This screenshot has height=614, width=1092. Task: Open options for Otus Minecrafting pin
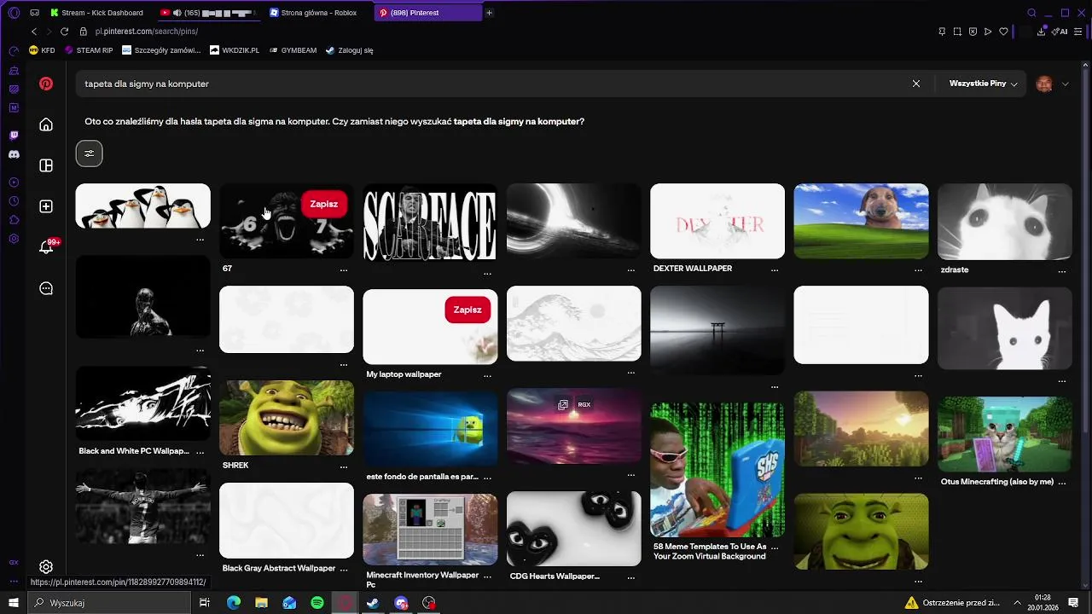tap(1062, 483)
